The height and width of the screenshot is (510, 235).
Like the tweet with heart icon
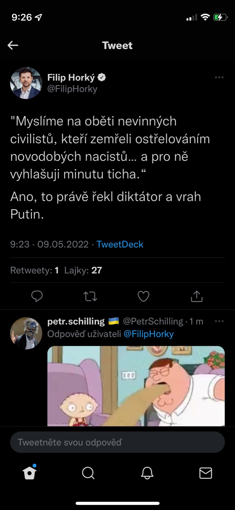(x=143, y=296)
